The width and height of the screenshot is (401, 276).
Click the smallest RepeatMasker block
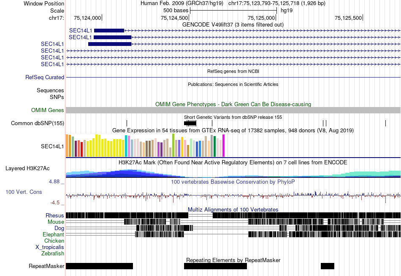pyautogui.click(x=328, y=266)
